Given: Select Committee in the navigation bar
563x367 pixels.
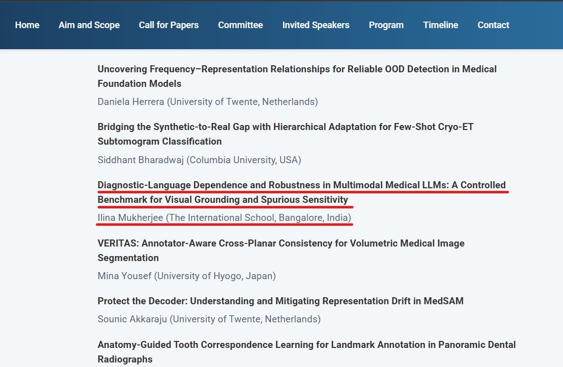Looking at the screenshot, I should (240, 25).
